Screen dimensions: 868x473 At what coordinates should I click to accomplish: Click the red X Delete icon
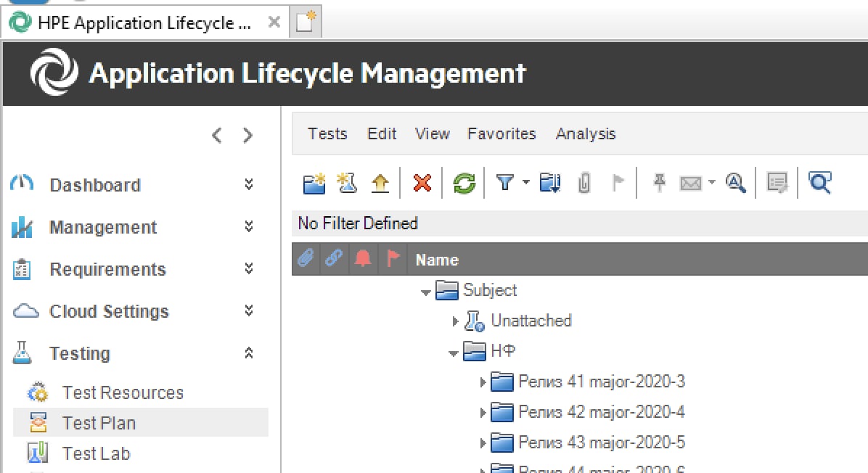coord(422,183)
